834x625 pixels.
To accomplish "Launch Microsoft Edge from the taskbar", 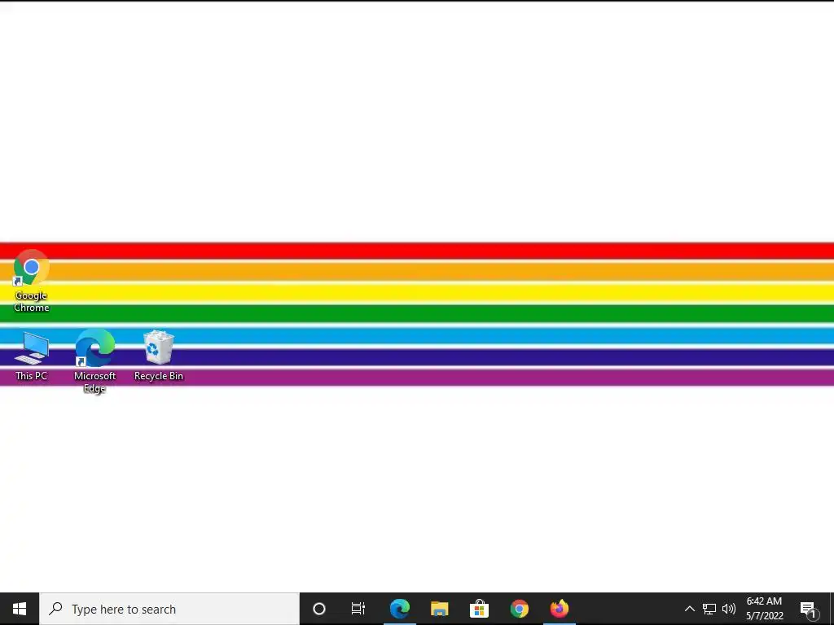I will pos(399,609).
